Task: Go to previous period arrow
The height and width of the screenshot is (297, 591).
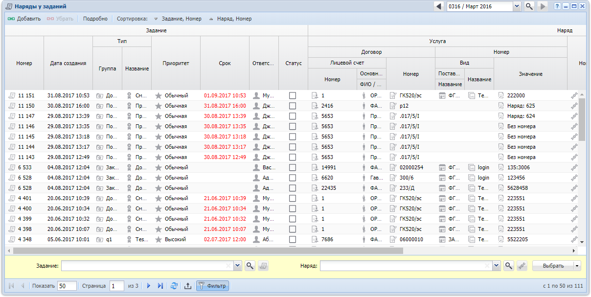Action: 439,6
